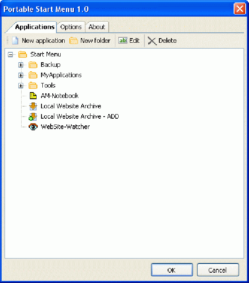Click the Delete X icon

152,41
